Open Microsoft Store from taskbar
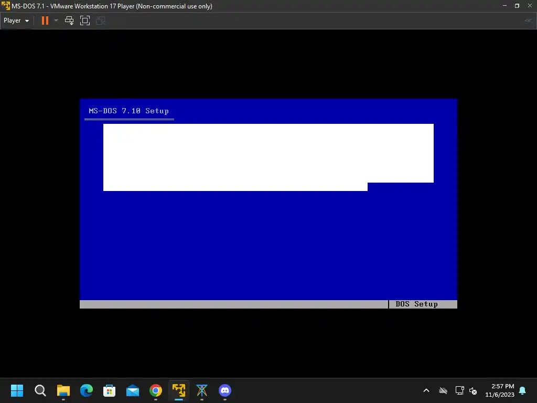The image size is (537, 403). pos(109,390)
